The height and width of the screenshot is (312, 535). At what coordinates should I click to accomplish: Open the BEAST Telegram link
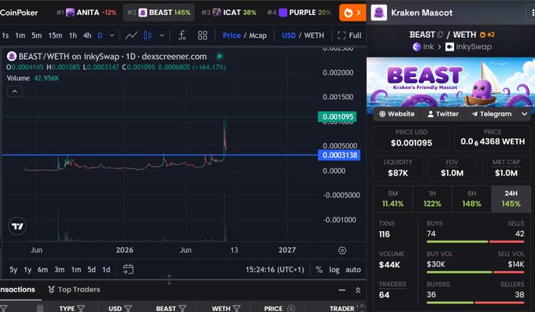point(492,114)
